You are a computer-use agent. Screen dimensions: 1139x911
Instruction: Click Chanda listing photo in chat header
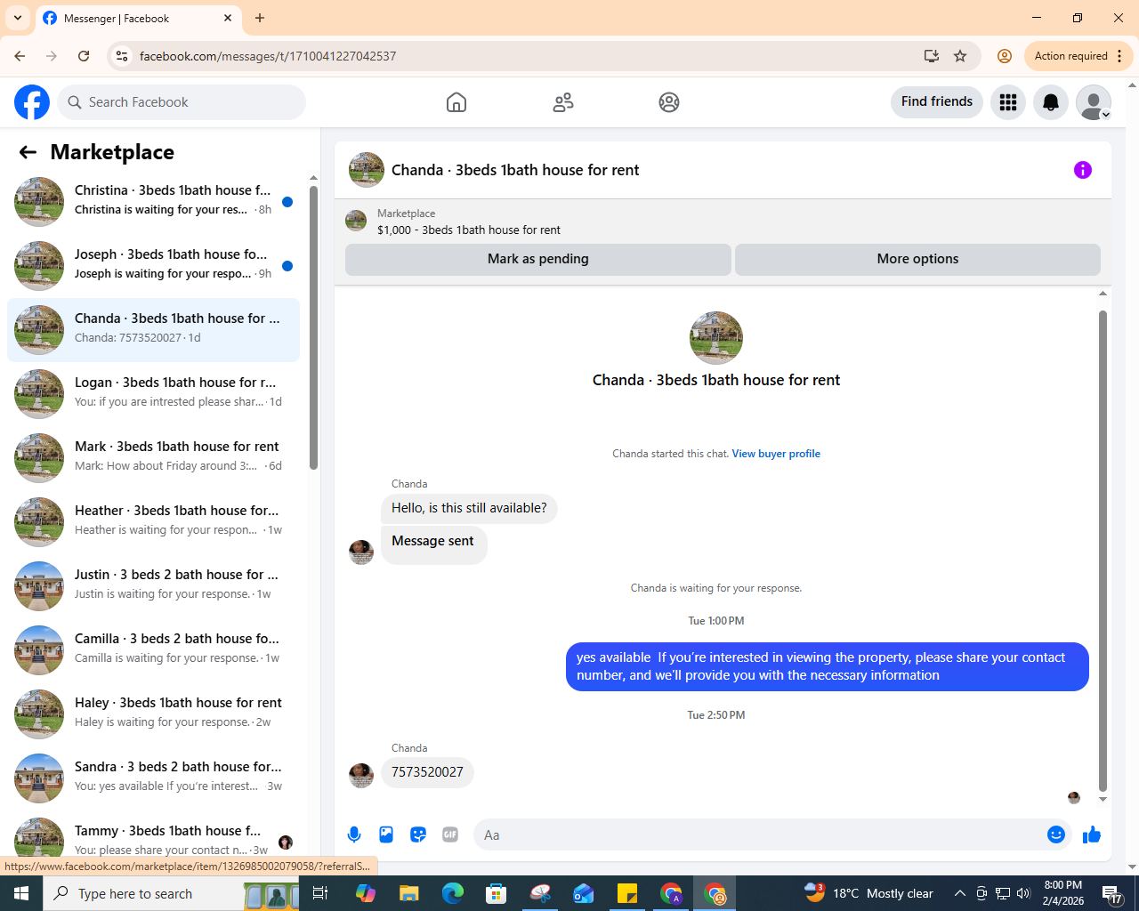click(367, 170)
